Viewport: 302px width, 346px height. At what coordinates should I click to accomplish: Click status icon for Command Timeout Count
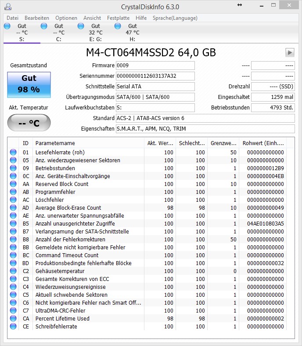13,255
